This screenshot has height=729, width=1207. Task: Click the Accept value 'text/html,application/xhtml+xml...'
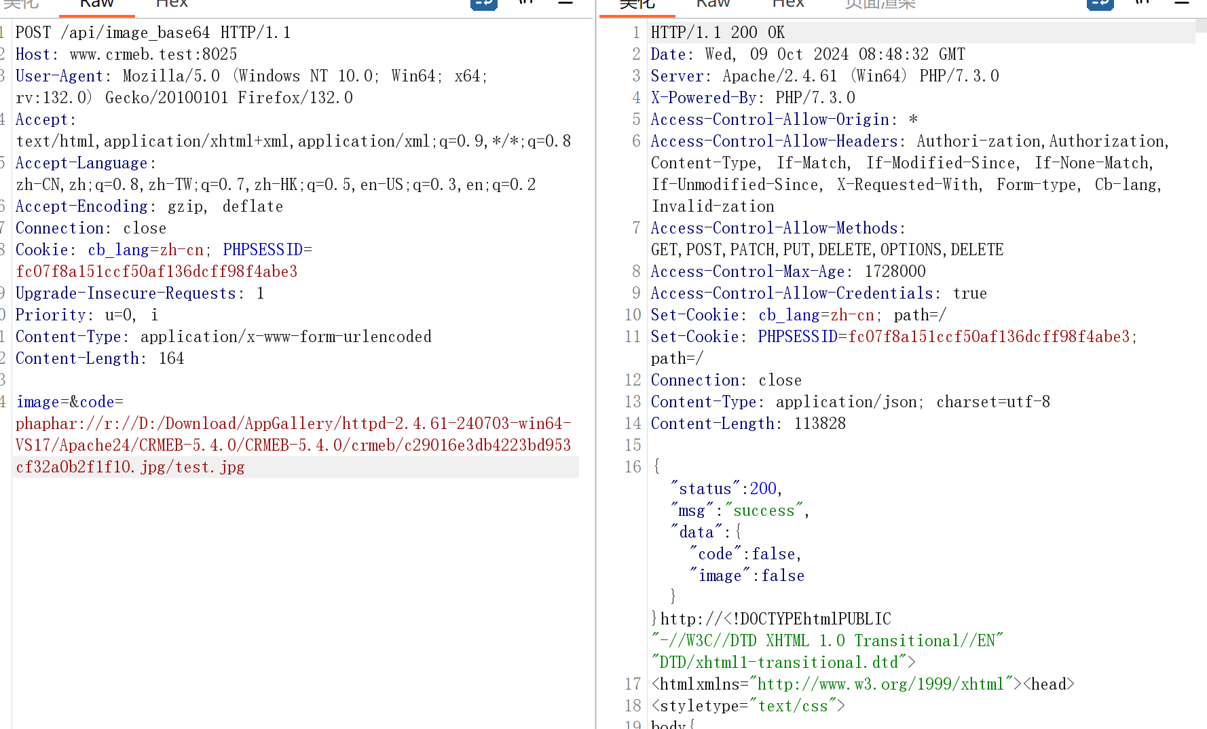point(293,141)
